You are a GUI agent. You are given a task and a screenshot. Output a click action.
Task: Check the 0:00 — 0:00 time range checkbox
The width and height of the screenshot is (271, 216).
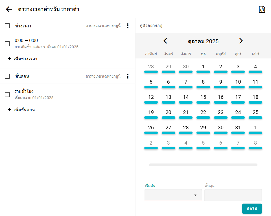coord(7,44)
